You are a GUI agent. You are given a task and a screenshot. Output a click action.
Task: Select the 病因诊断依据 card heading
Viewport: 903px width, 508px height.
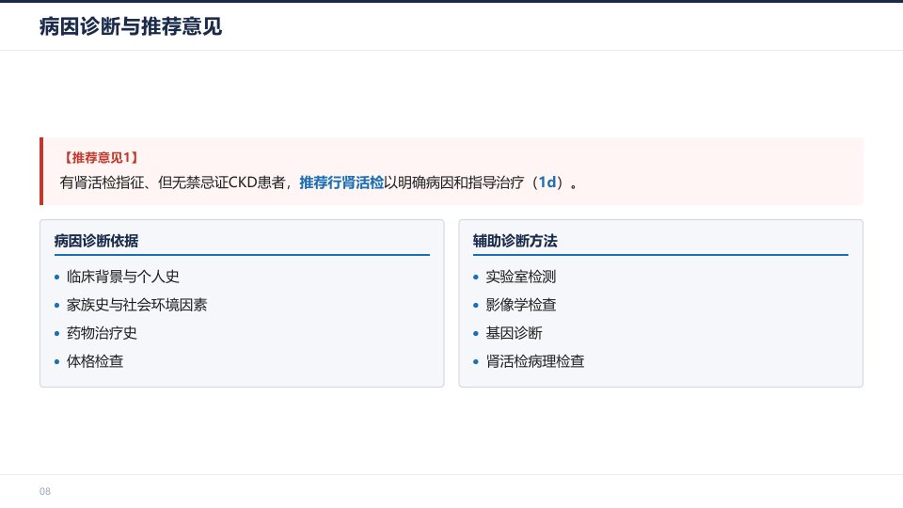pyautogui.click(x=96, y=241)
